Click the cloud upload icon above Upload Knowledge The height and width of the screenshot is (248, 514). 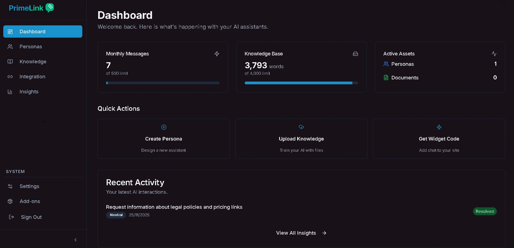click(301, 127)
